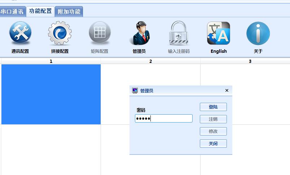Click the 修改 modify password button
This screenshot has width=290, height=175.
coord(213,132)
